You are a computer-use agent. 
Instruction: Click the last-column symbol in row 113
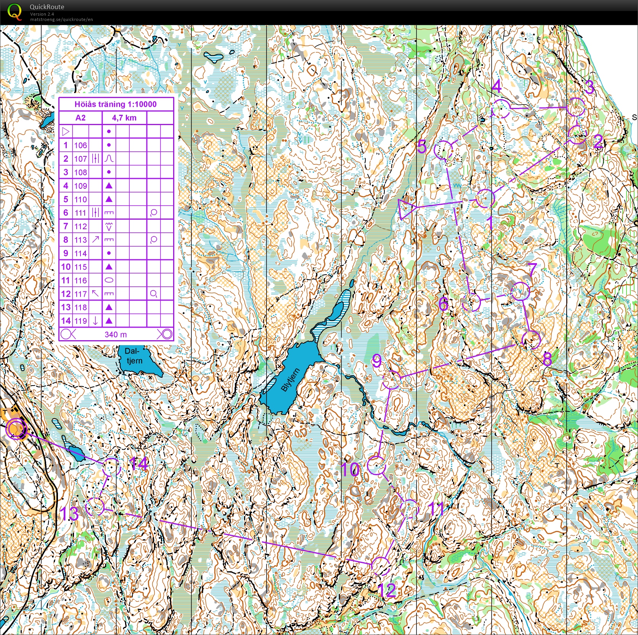pos(154,240)
